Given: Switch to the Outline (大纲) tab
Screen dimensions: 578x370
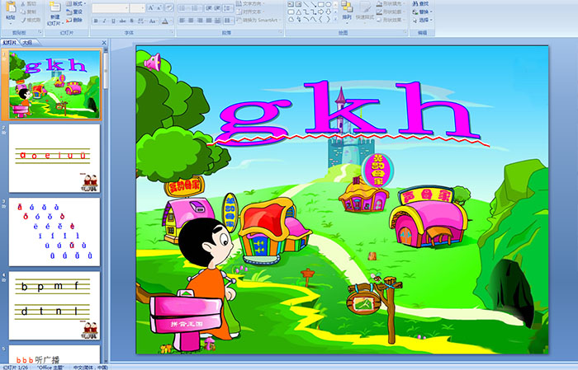Looking at the screenshot, I should (28, 41).
